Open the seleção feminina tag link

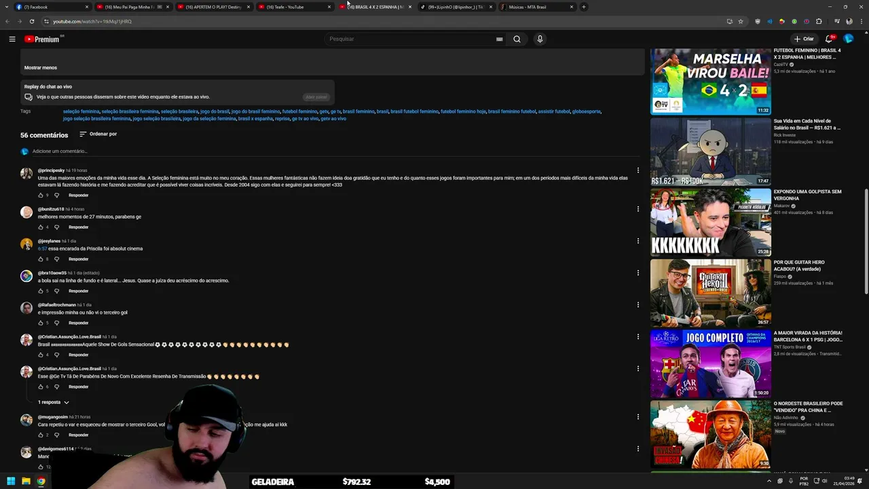click(81, 111)
